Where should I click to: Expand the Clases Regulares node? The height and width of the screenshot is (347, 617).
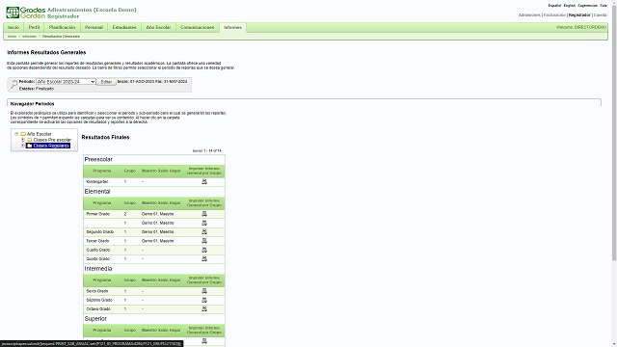(x=23, y=146)
